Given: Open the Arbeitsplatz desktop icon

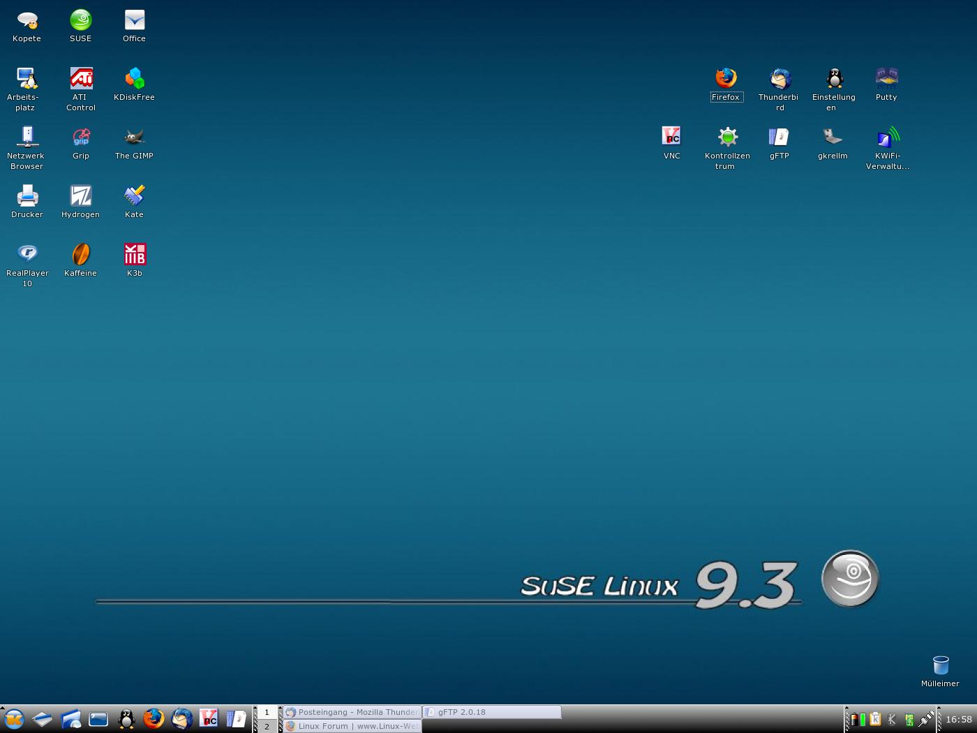Looking at the screenshot, I should pos(27,89).
